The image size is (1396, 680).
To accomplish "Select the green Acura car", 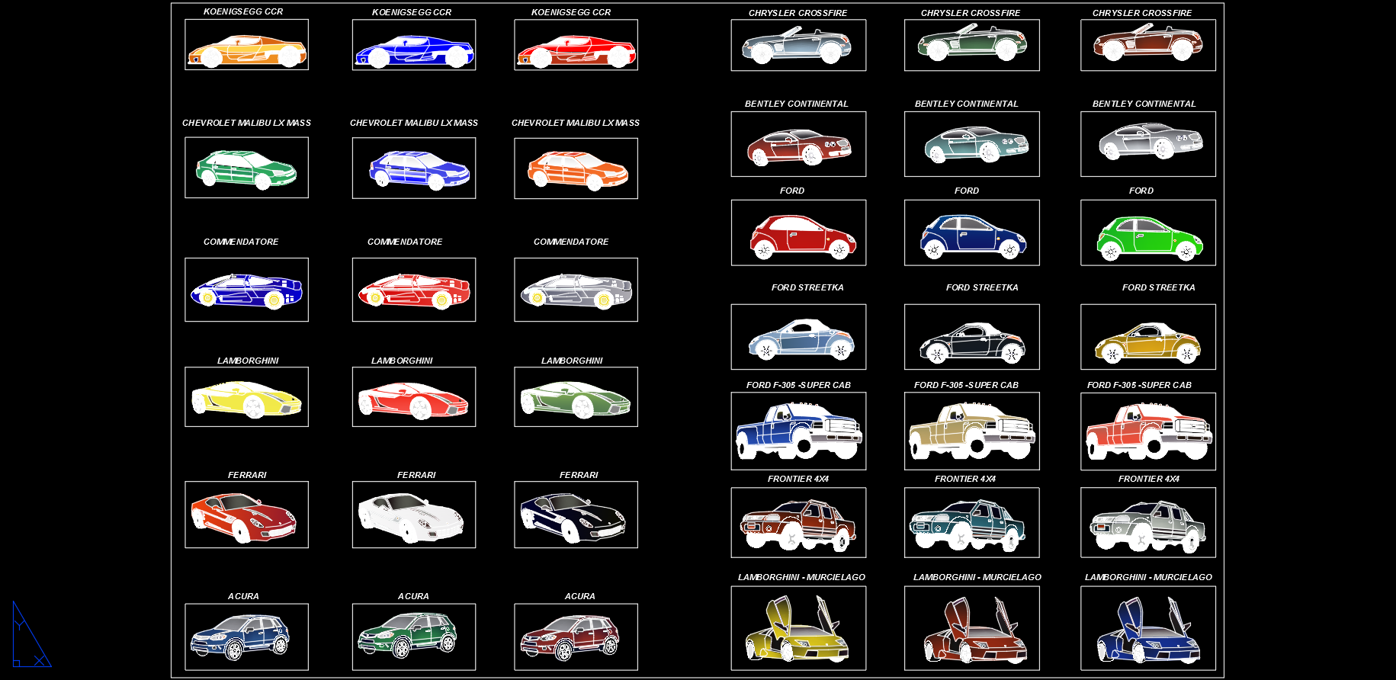I will click(x=408, y=637).
